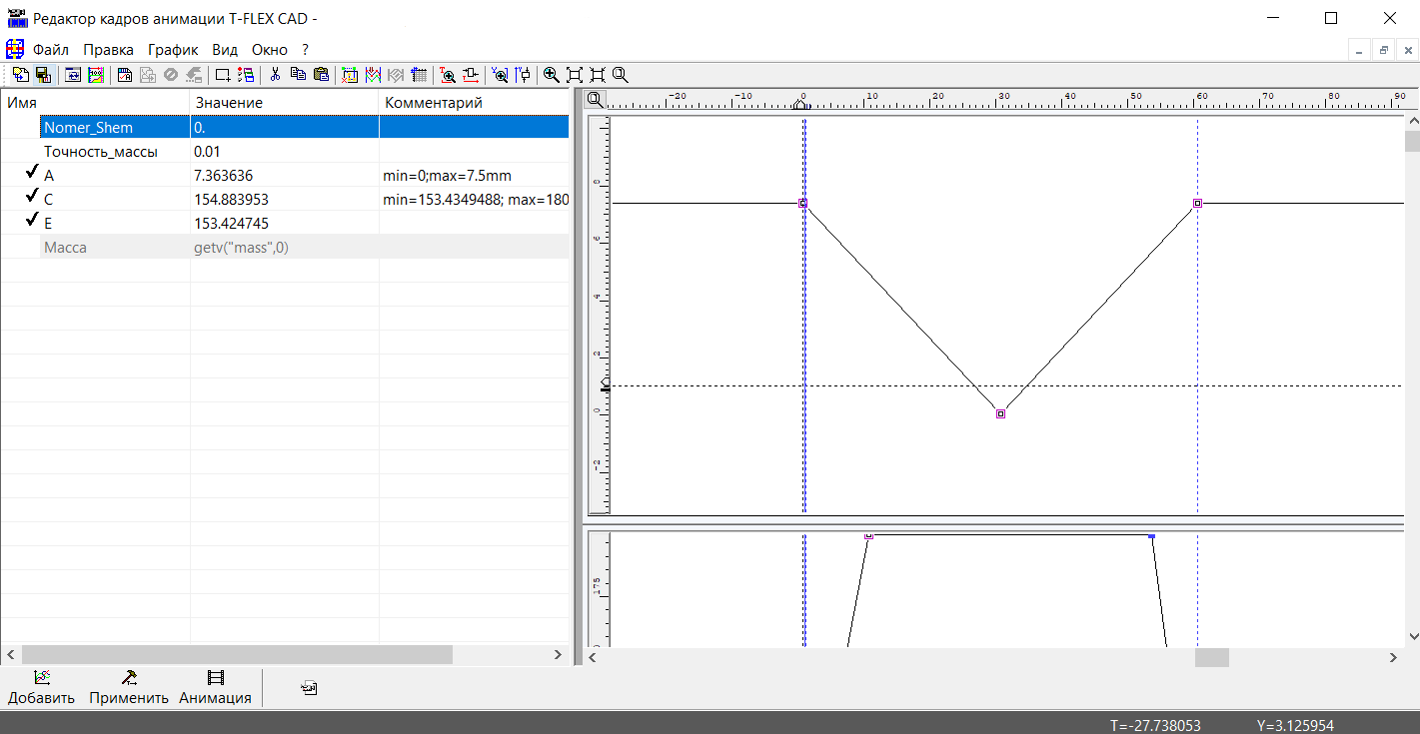The width and height of the screenshot is (1420, 734).
Task: Toggle the checkmark next to variable A
Action: [x=33, y=174]
